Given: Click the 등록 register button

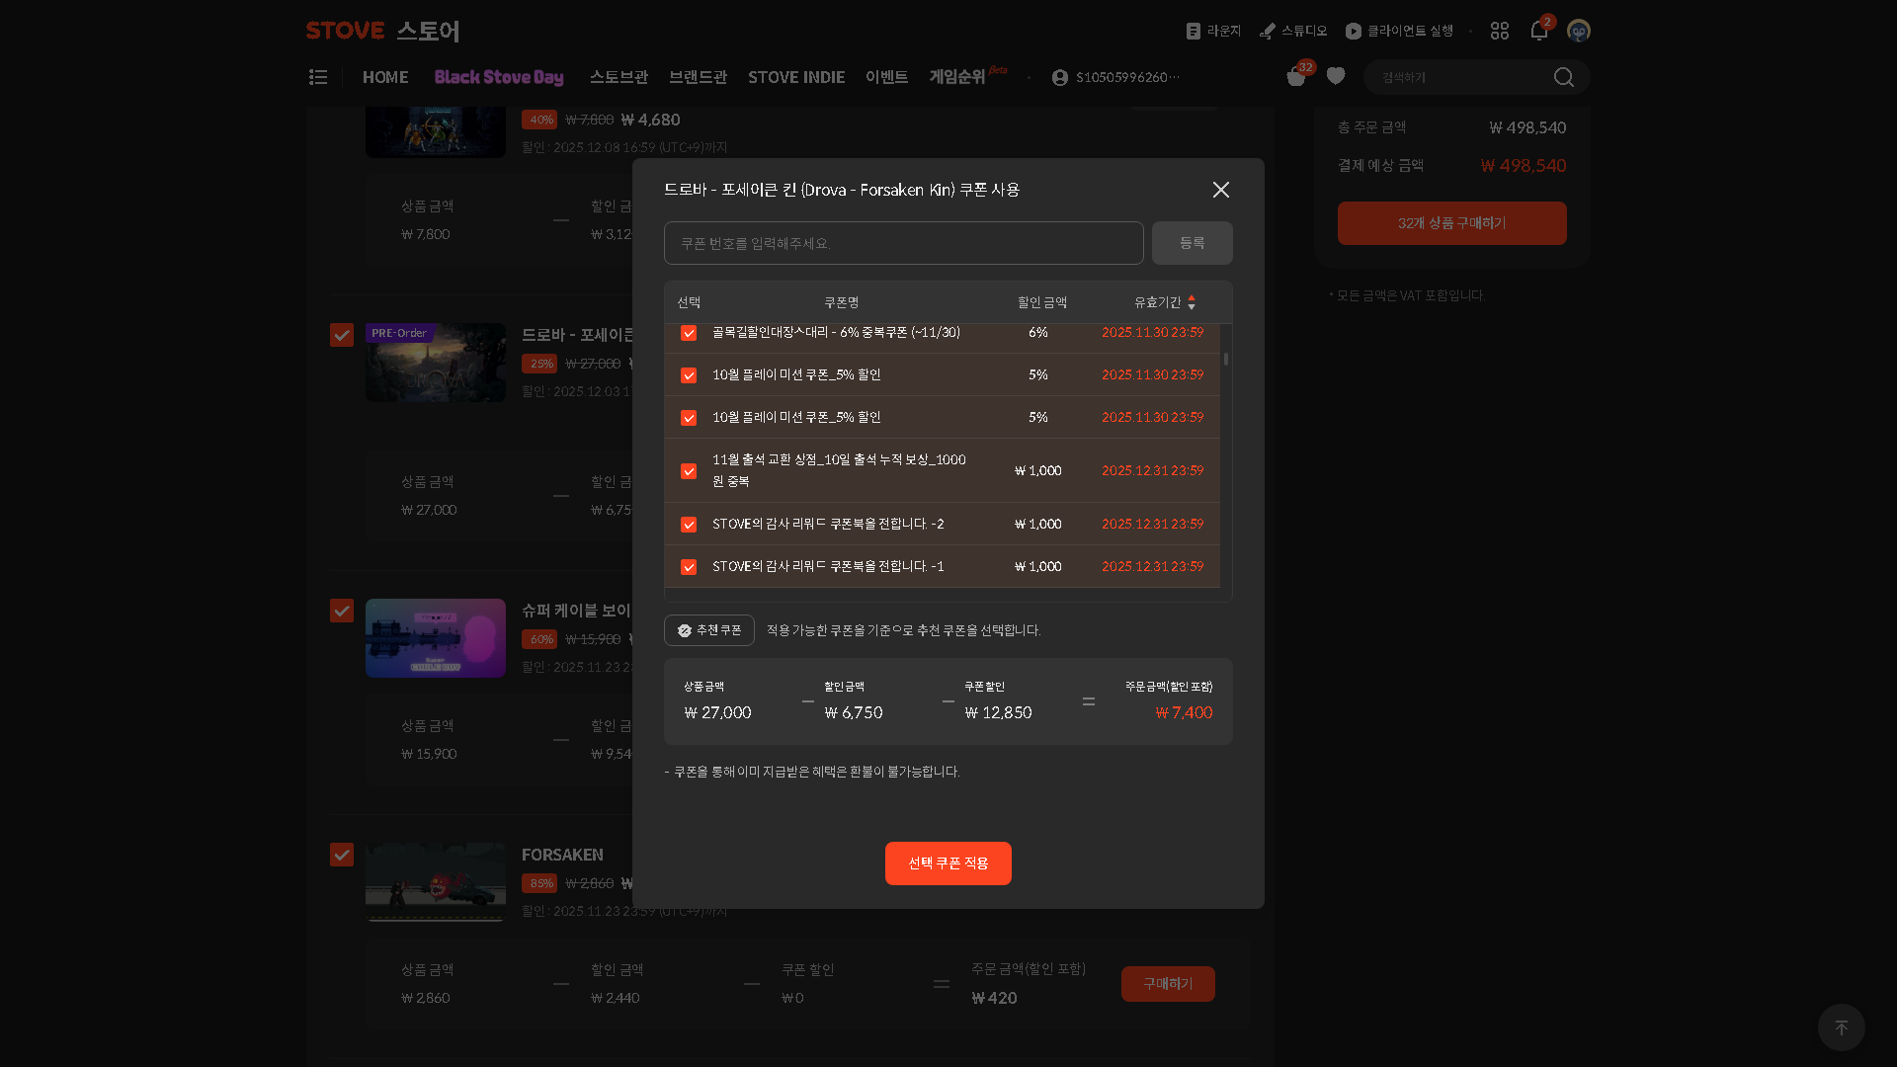Looking at the screenshot, I should click(x=1192, y=243).
